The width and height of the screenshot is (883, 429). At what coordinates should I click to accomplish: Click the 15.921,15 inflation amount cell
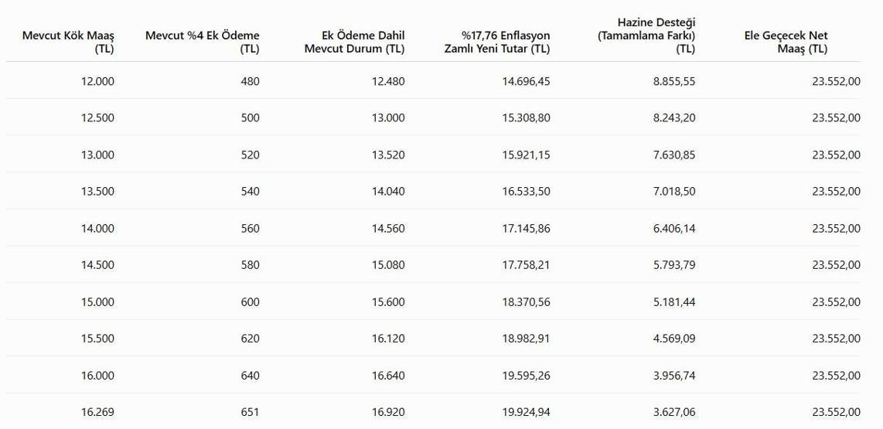526,155
